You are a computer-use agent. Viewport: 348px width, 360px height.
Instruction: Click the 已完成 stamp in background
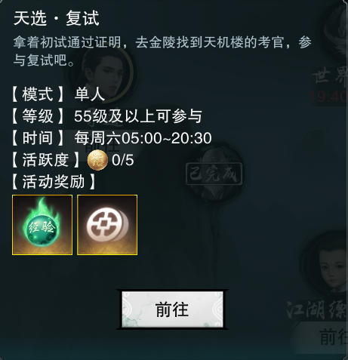[214, 174]
